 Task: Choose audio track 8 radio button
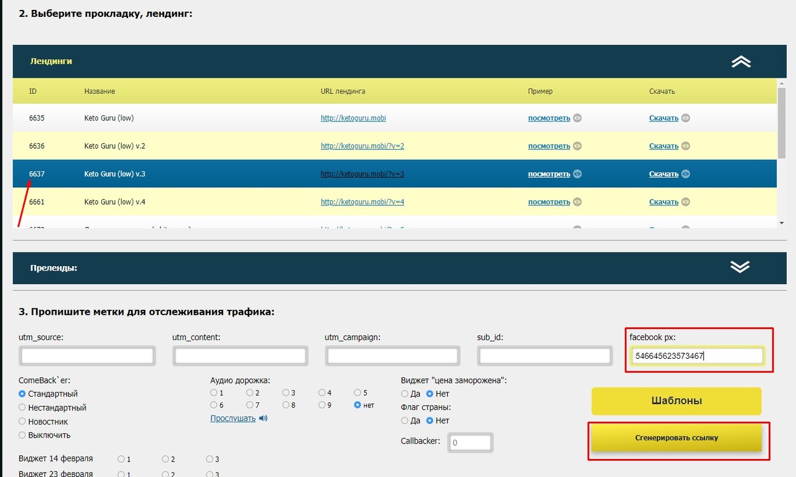(285, 405)
